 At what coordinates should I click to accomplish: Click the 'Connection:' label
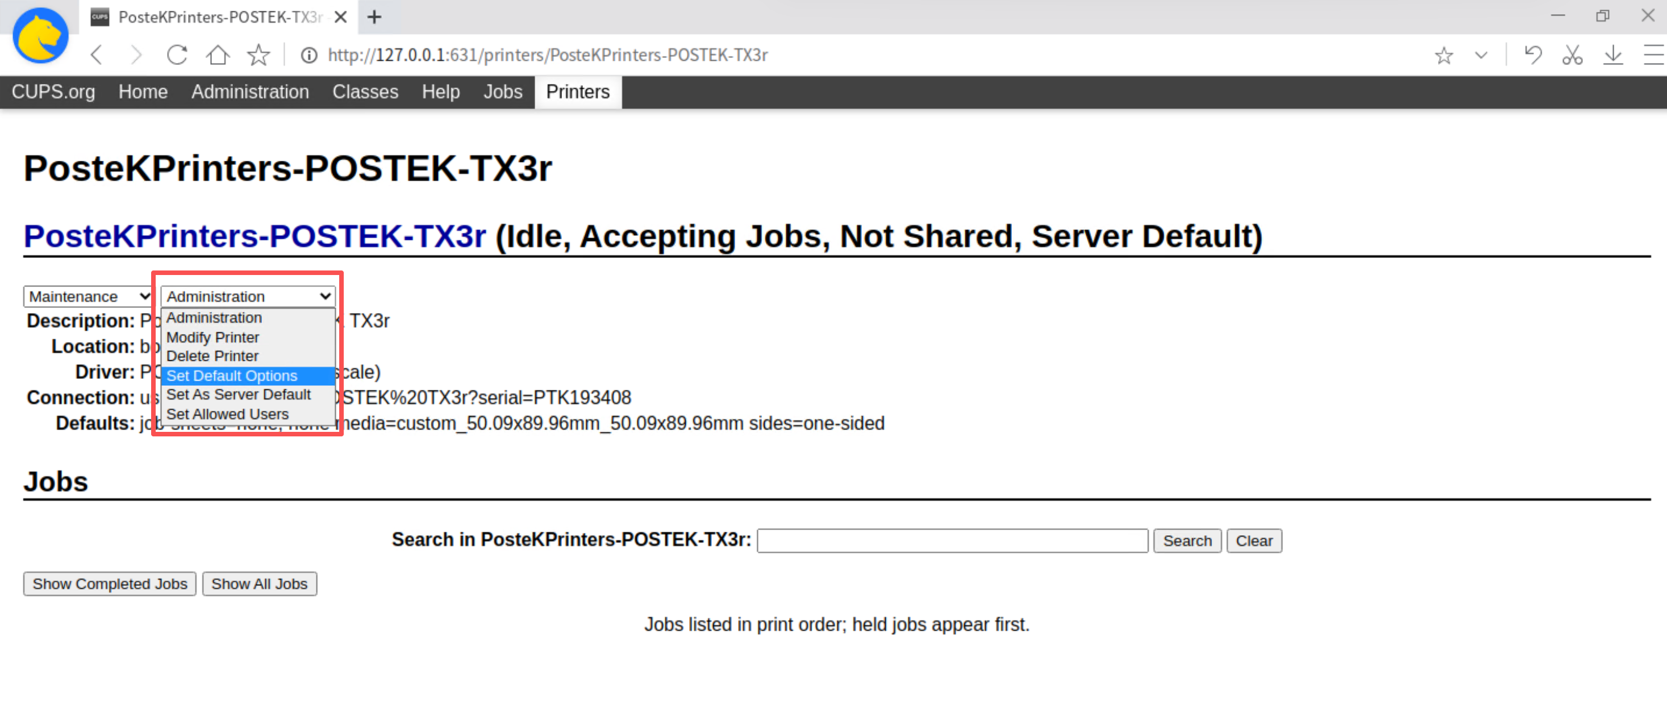tap(81, 397)
